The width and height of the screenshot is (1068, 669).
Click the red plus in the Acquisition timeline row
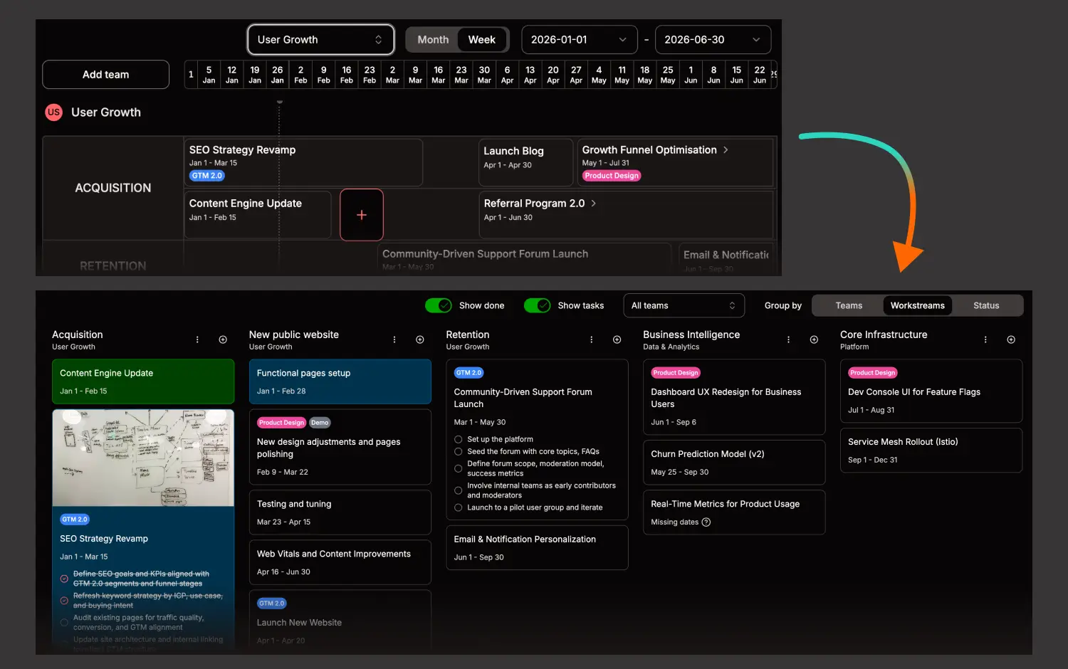[361, 214]
